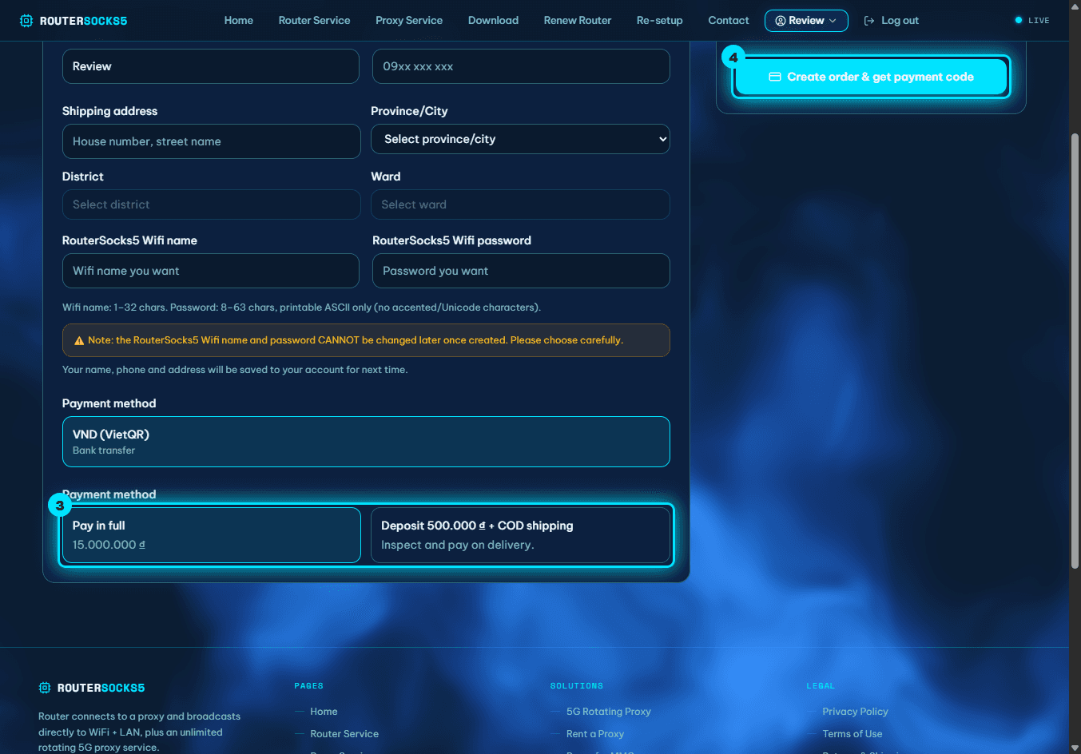The width and height of the screenshot is (1081, 754).
Task: Click the text 'Wifi name: 1–32 chars' hint
Action: coord(301,308)
